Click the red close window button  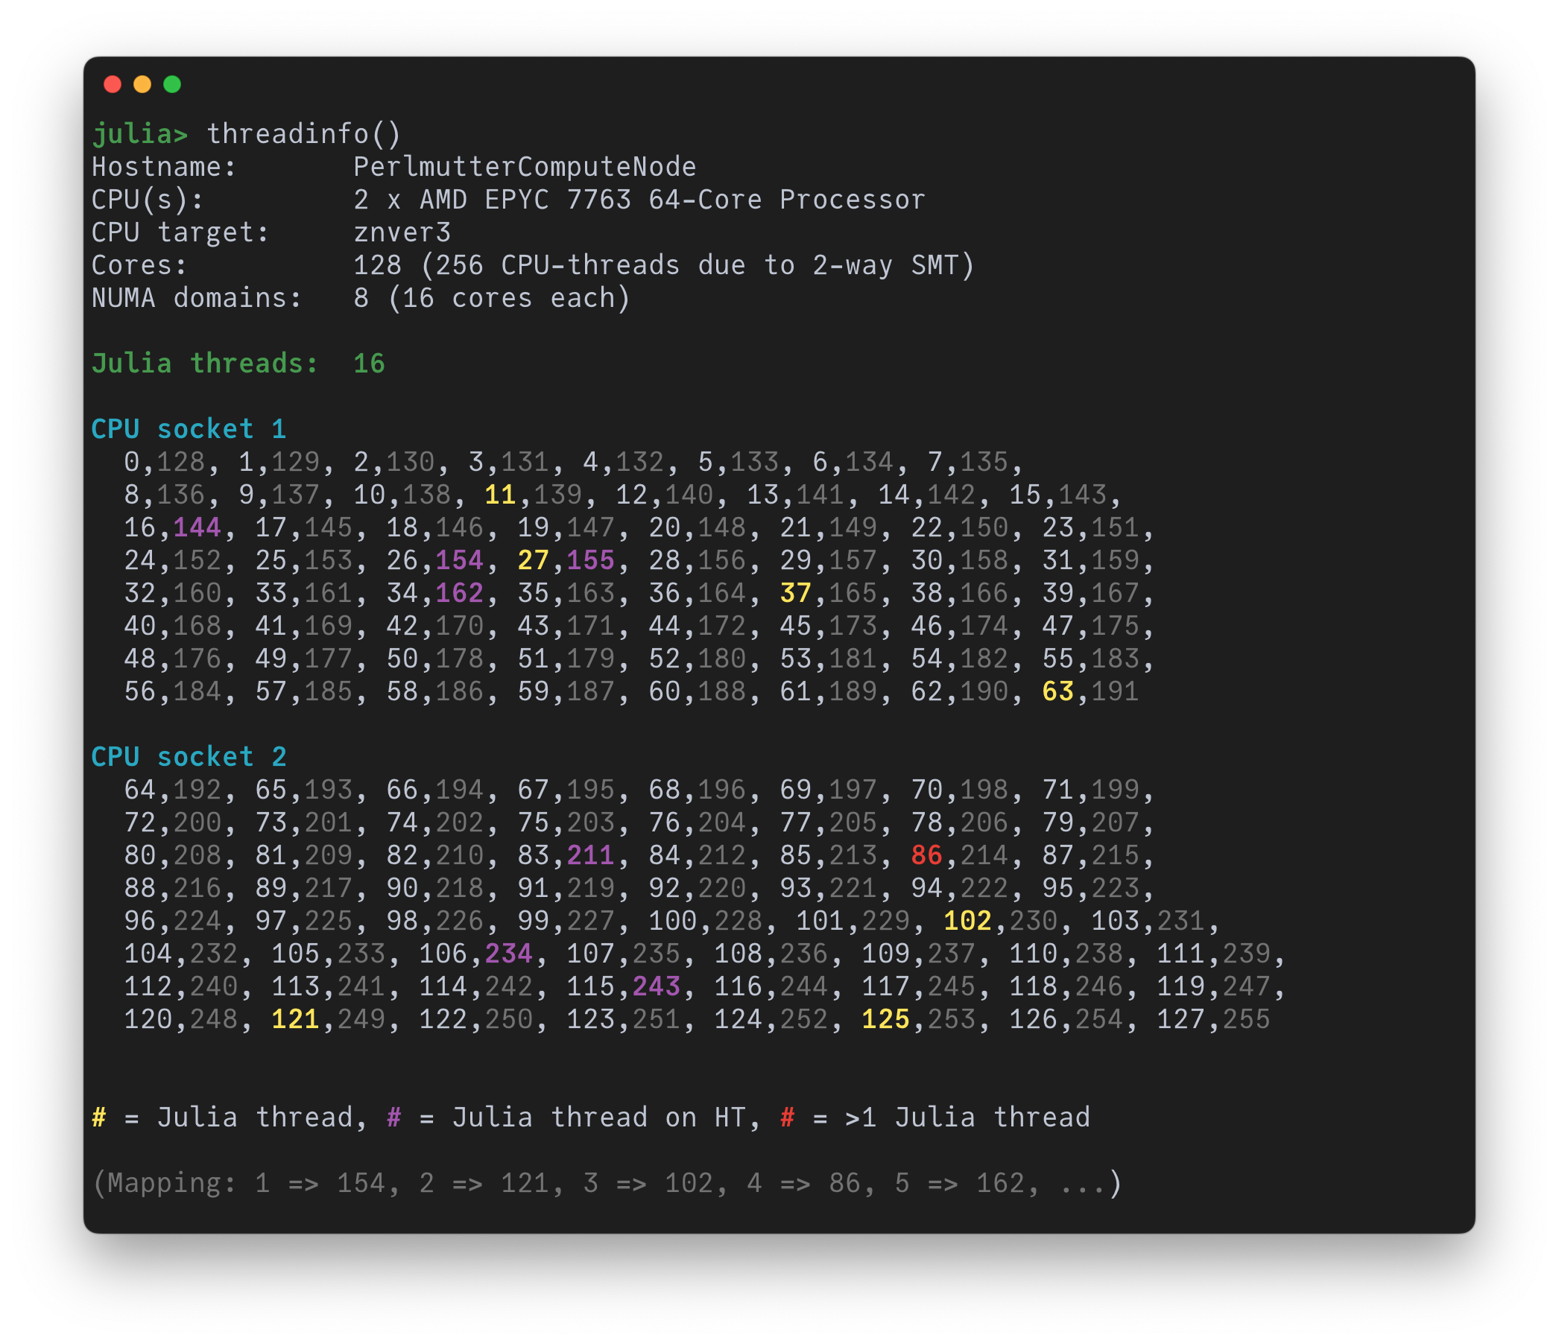coord(112,84)
